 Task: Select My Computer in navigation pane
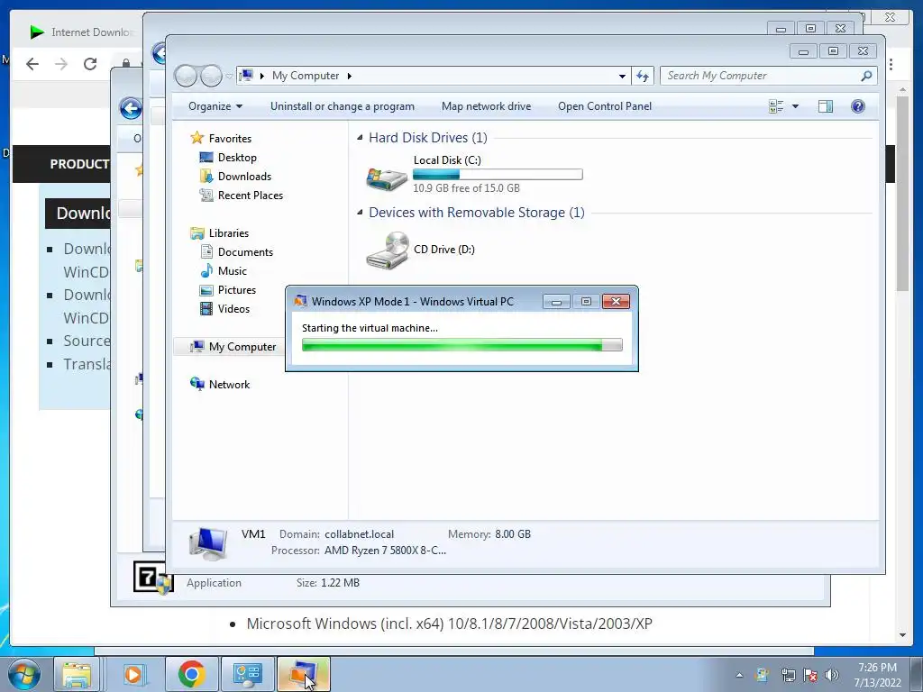tap(242, 347)
